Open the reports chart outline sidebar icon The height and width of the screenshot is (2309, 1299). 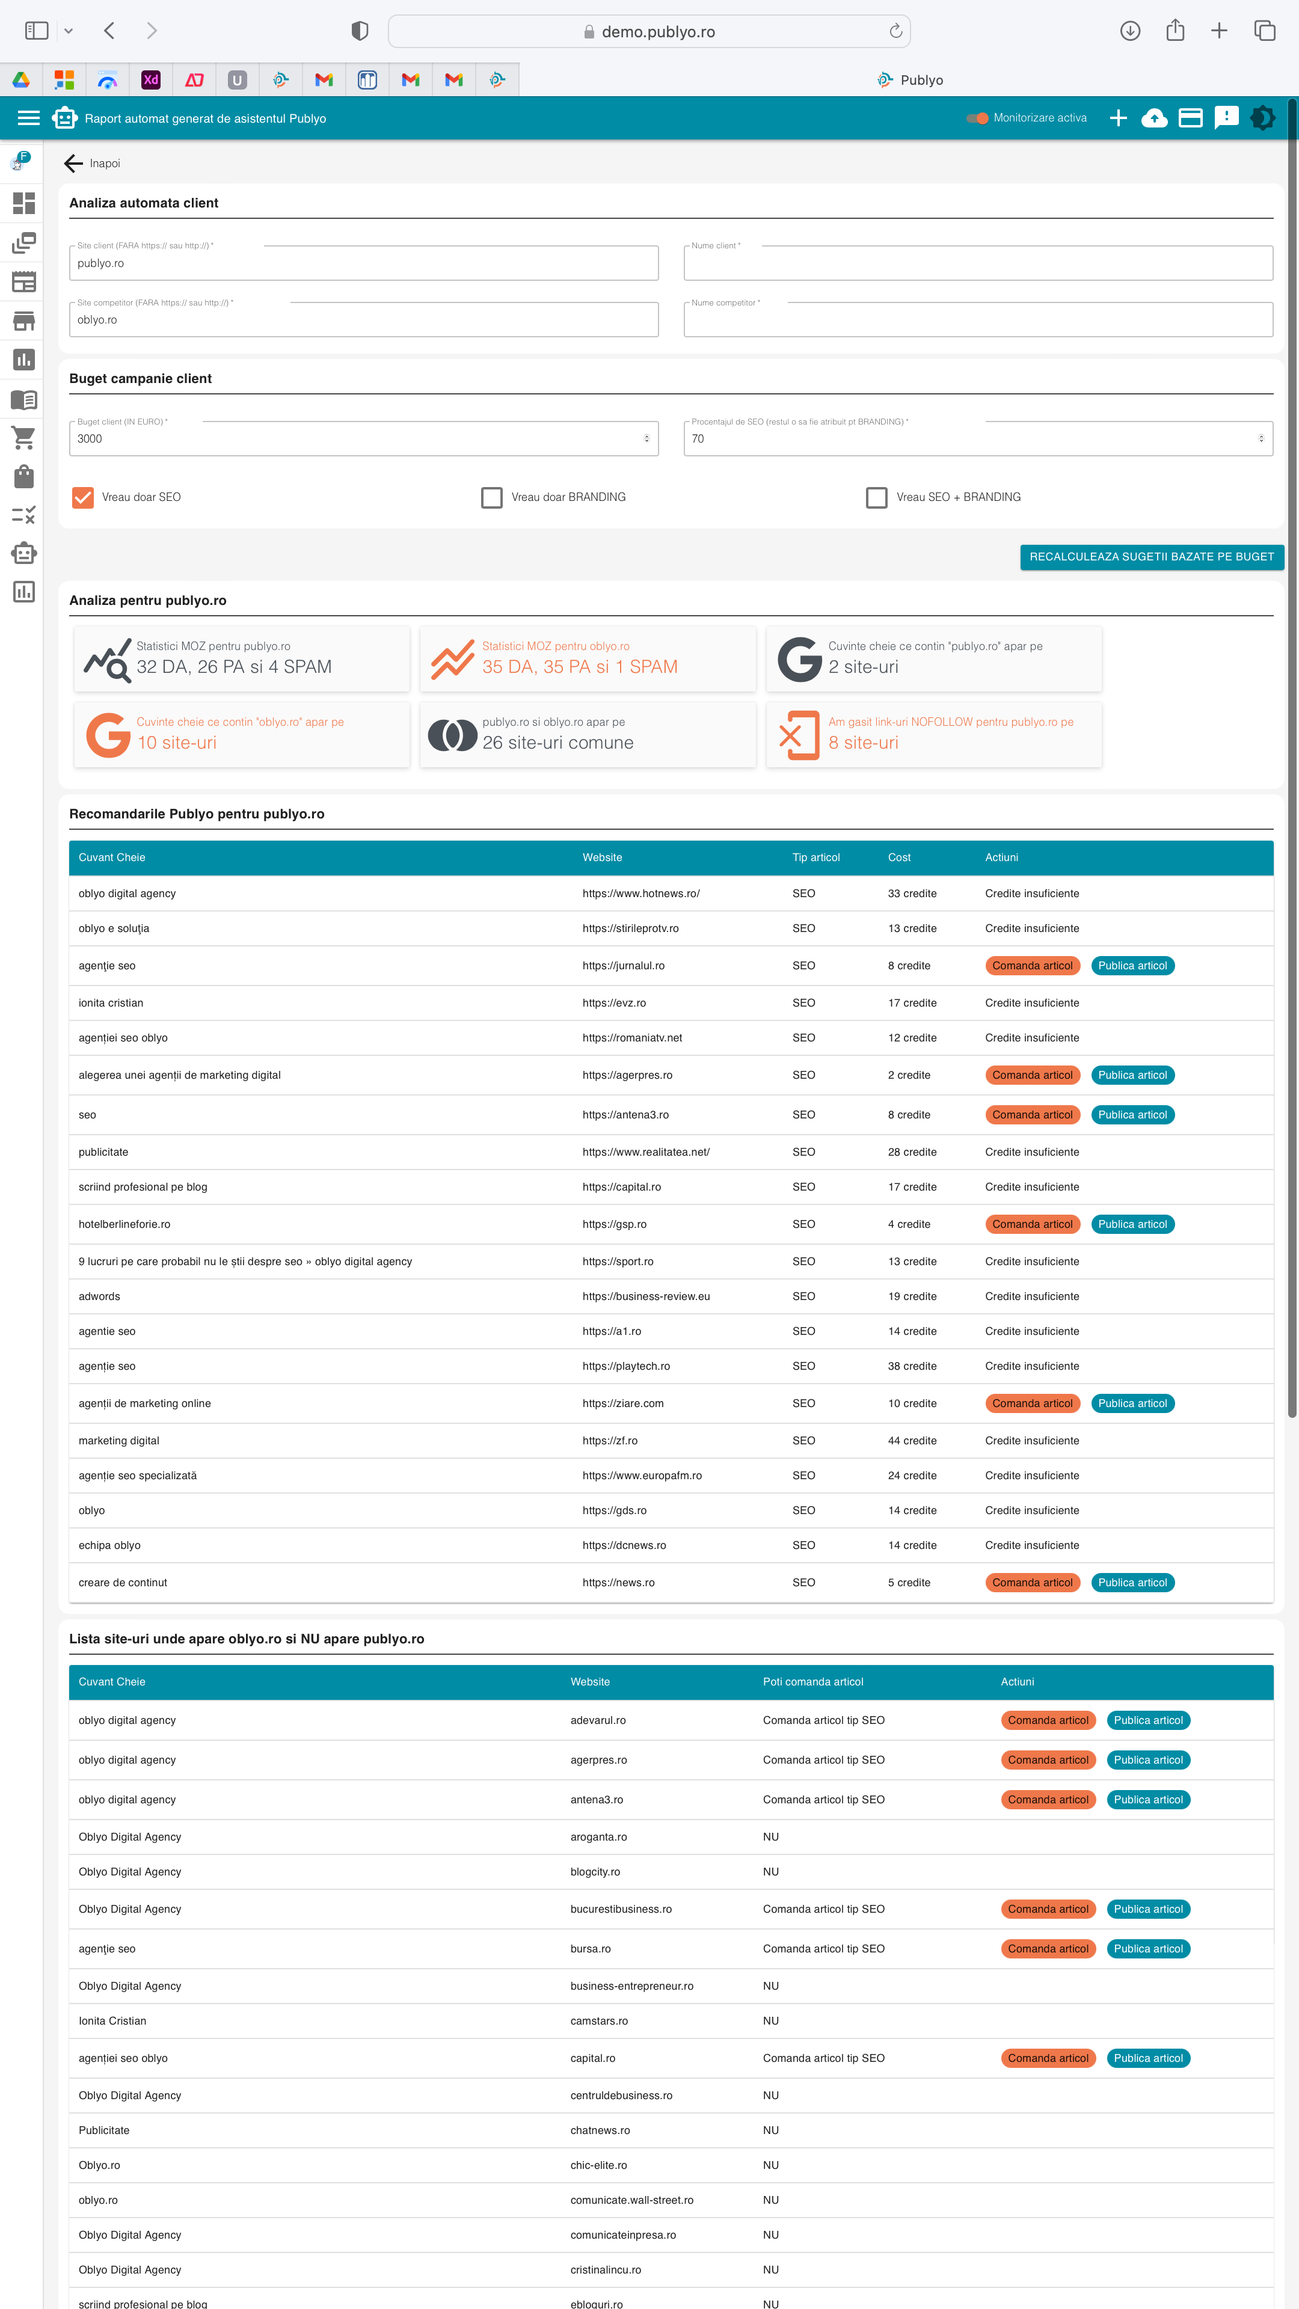[x=24, y=592]
